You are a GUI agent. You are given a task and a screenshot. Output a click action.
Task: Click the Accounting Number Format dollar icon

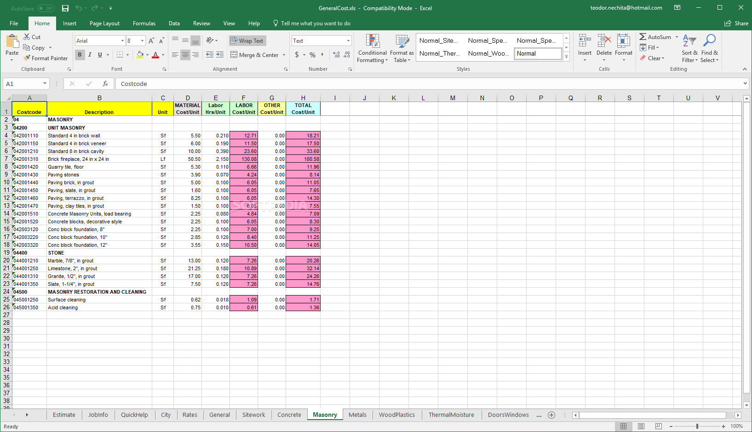tap(297, 55)
